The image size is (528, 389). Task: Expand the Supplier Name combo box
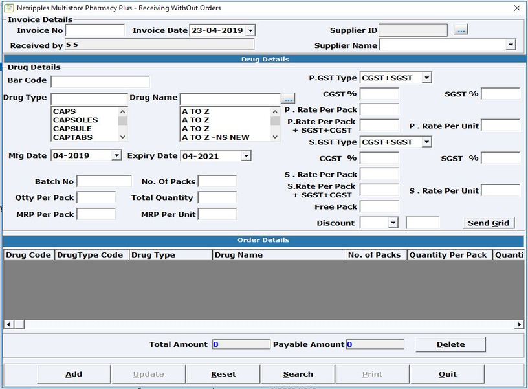click(511, 45)
